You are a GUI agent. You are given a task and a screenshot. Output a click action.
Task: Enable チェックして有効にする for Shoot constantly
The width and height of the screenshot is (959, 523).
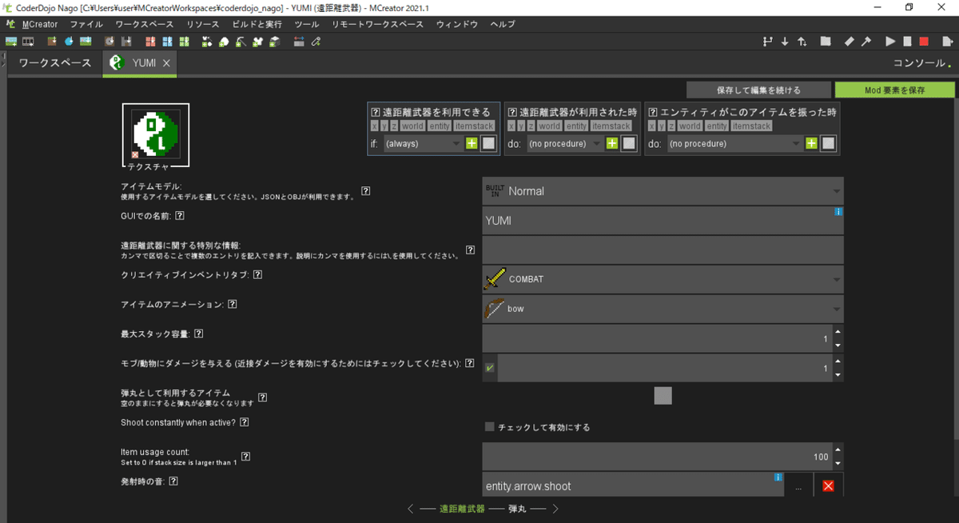tap(488, 427)
